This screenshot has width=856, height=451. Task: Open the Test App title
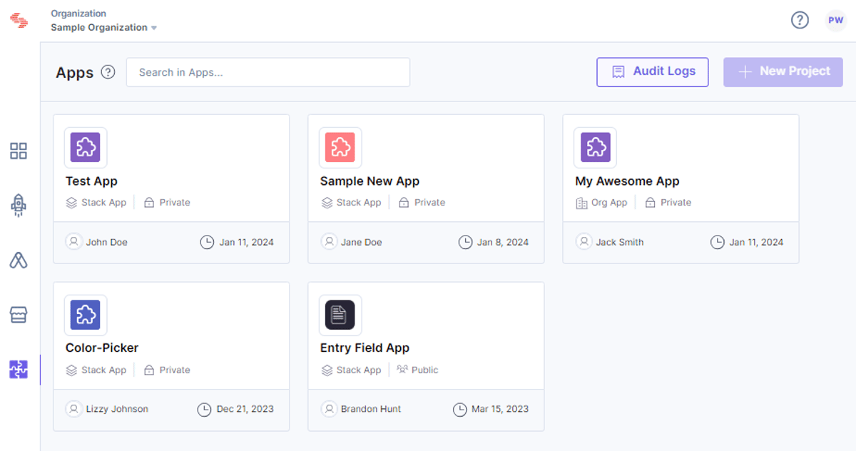click(x=91, y=181)
